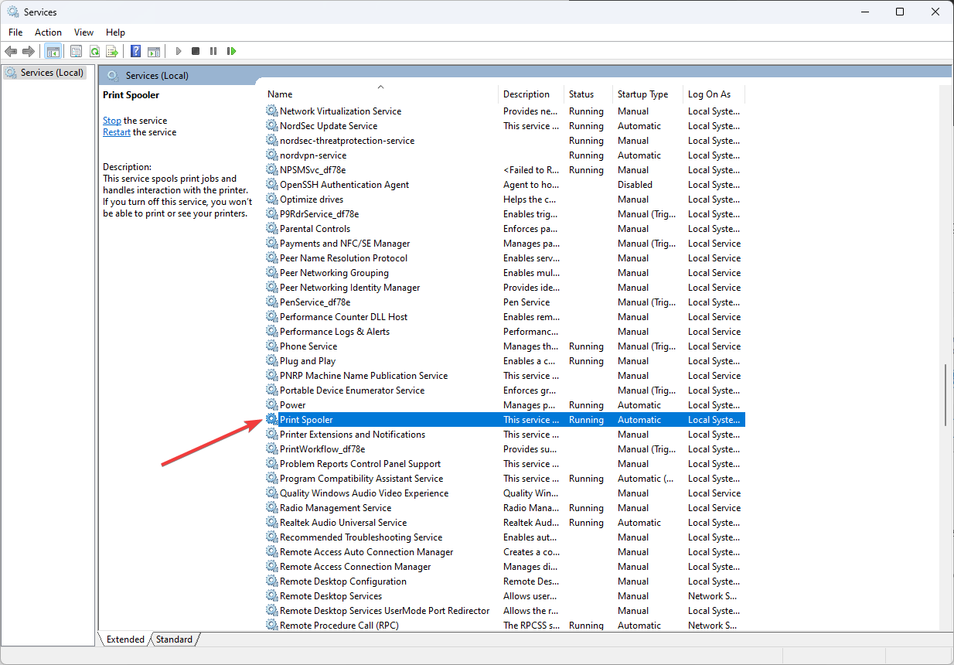Click the gear icon beside Remote Desktop Services

[272, 596]
